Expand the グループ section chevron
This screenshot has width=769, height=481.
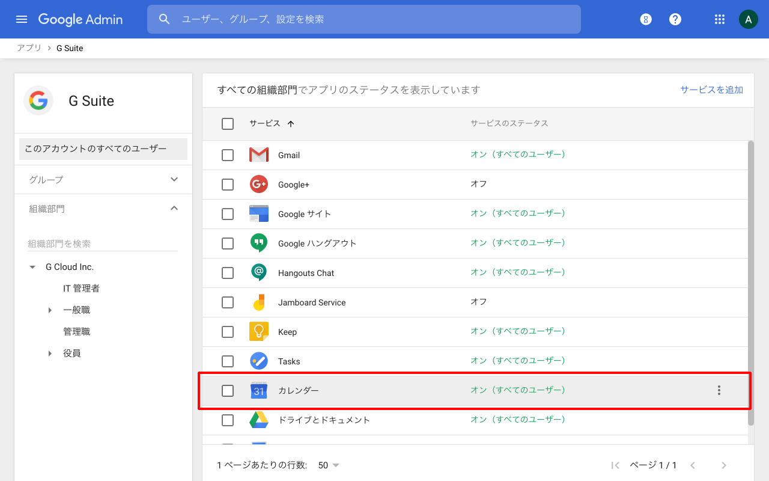click(x=174, y=179)
